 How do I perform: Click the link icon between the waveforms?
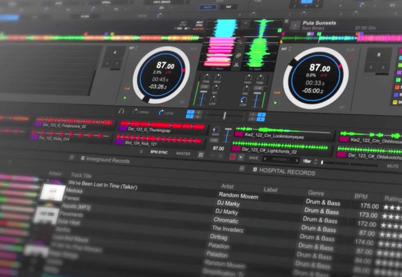click(x=238, y=56)
